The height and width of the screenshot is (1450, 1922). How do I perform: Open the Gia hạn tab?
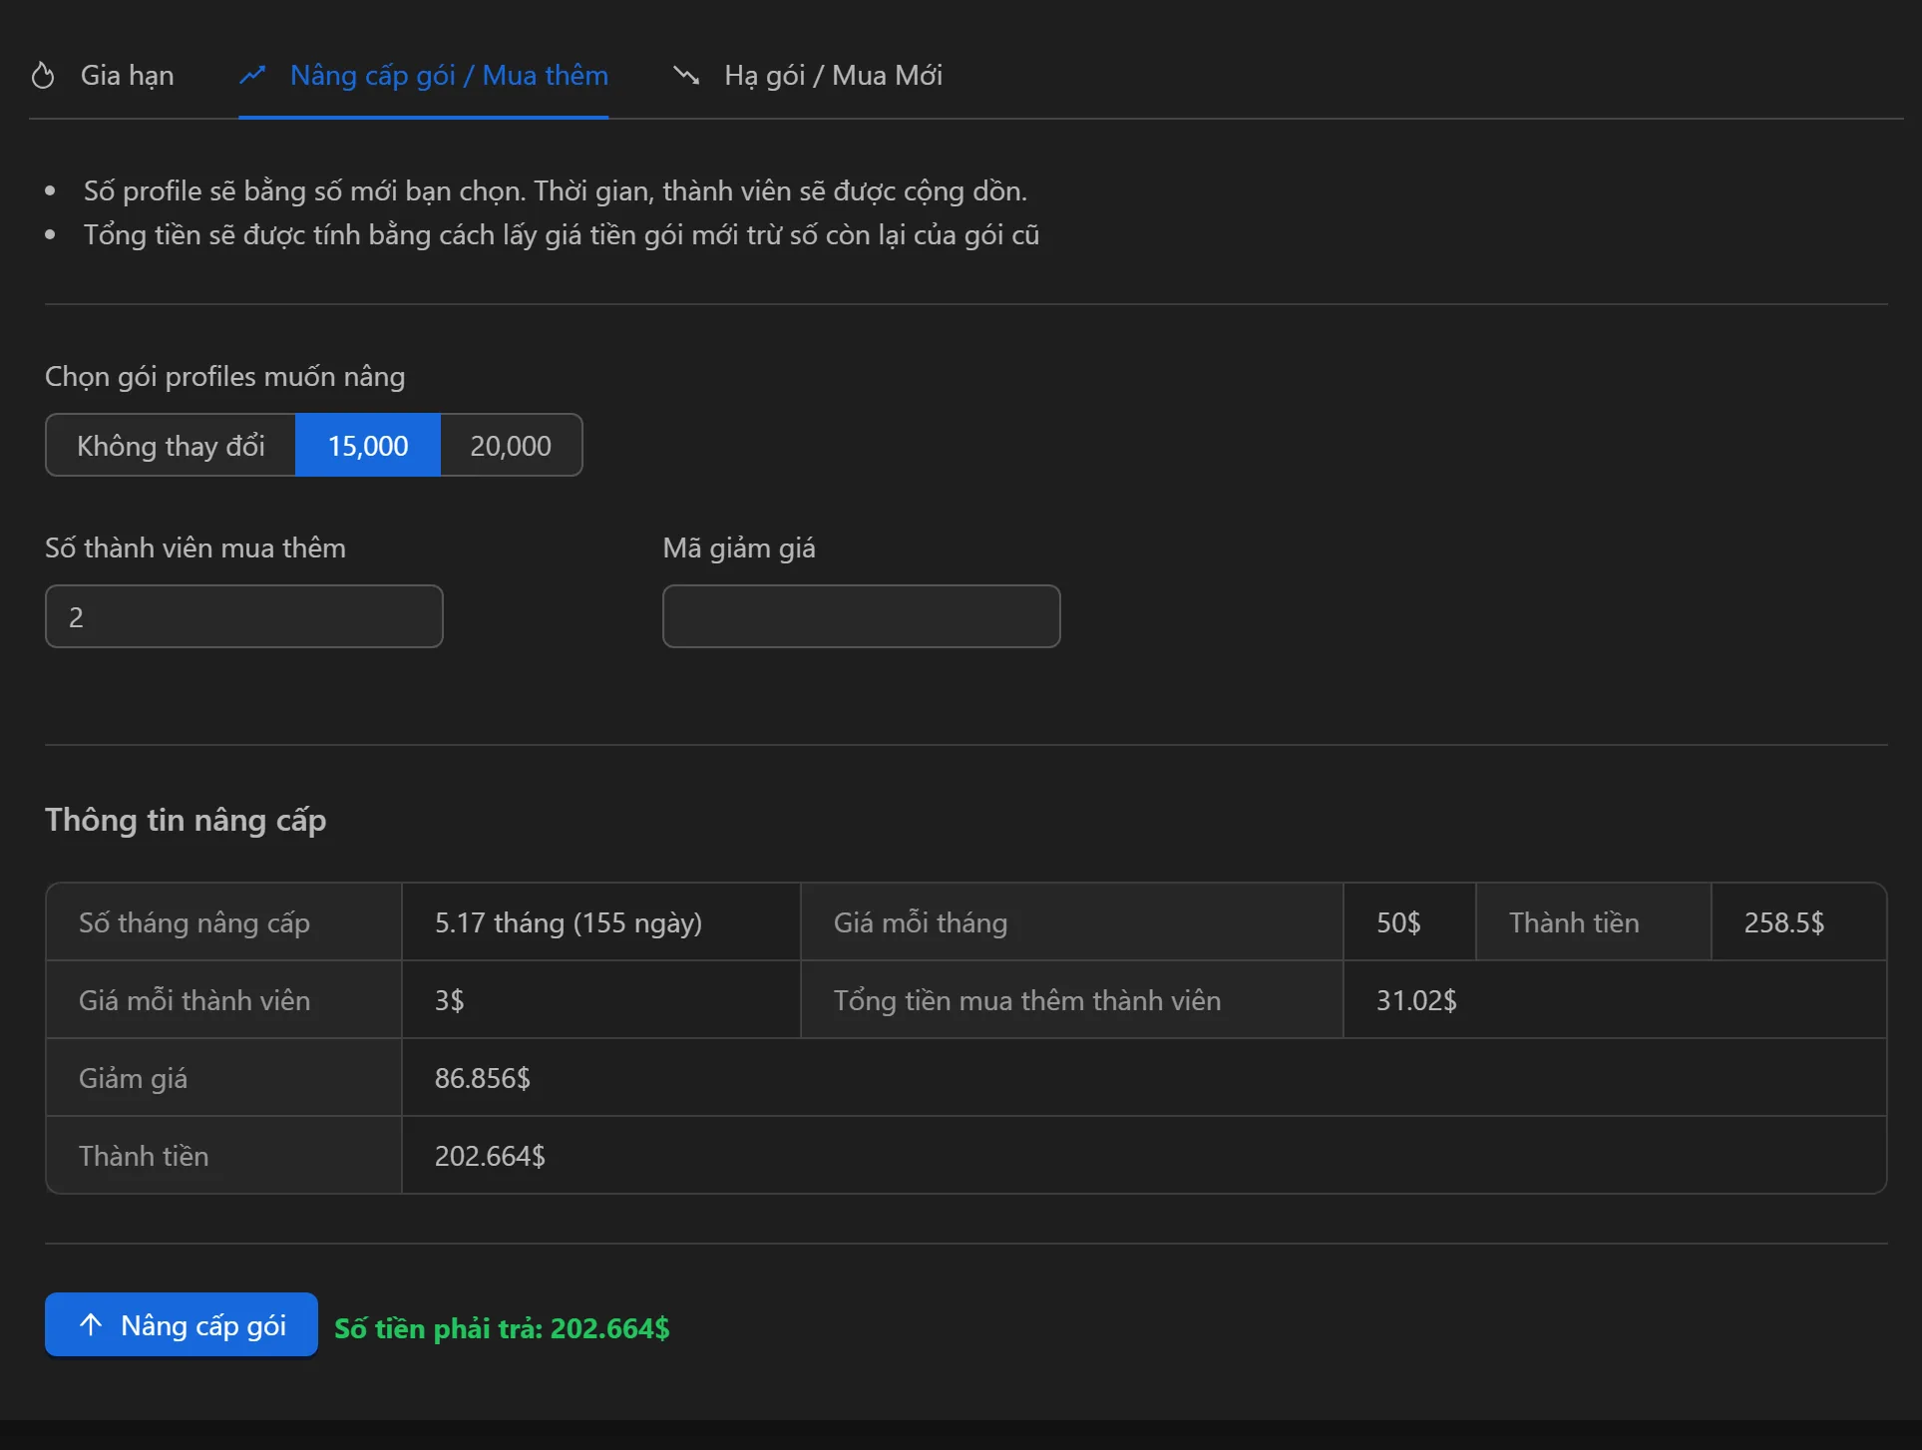(x=127, y=76)
